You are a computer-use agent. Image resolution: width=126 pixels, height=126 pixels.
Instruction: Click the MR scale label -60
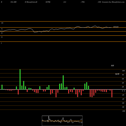click(x=123, y=103)
